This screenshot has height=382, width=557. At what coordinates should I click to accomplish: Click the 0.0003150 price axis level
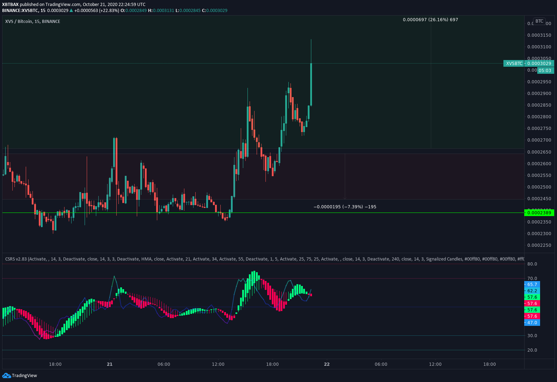pos(539,35)
